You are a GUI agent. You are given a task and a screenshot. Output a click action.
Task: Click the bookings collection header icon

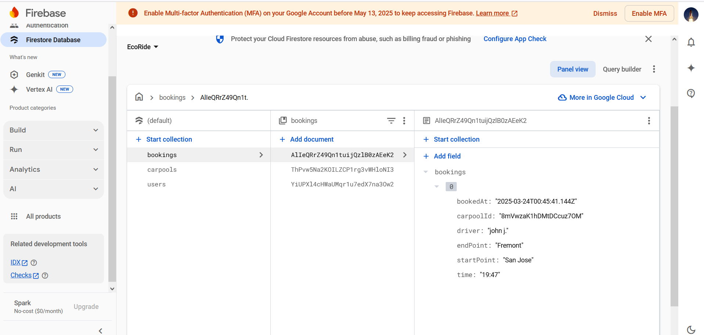[x=283, y=121]
